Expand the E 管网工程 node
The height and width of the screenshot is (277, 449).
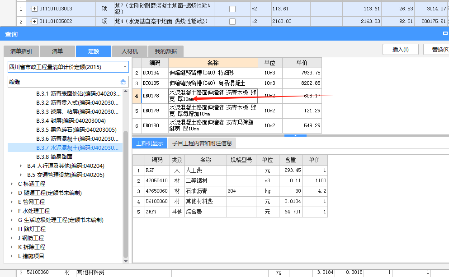(11, 202)
